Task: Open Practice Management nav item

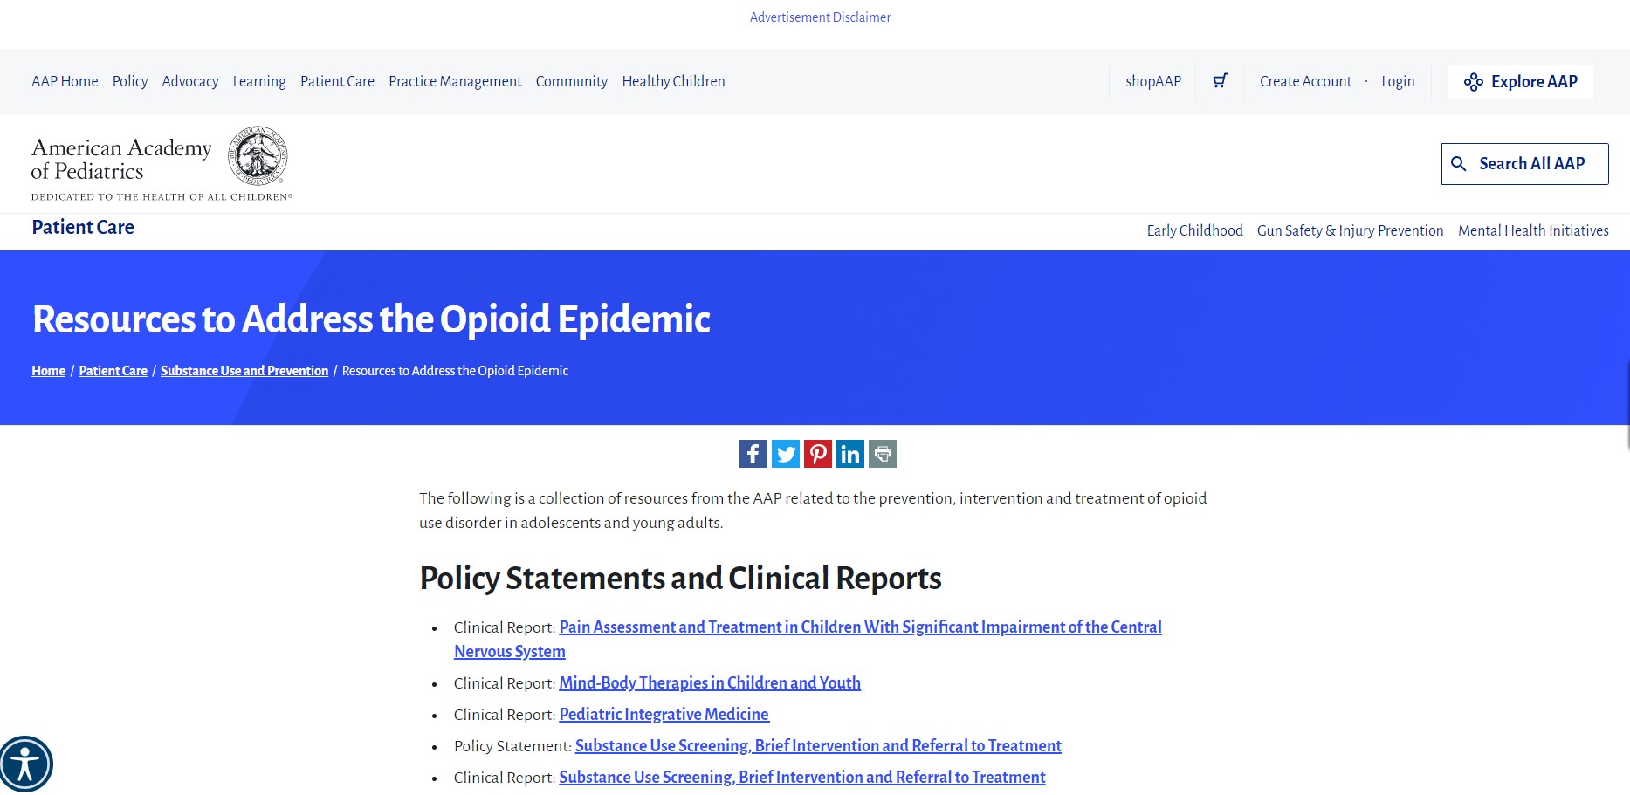Action: 455,81
